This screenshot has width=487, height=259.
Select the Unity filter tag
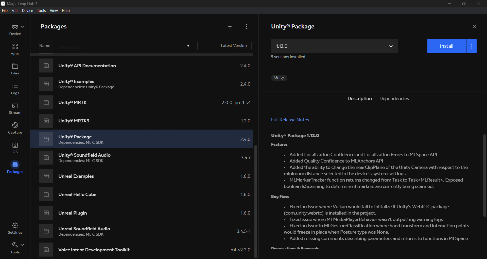pyautogui.click(x=279, y=78)
